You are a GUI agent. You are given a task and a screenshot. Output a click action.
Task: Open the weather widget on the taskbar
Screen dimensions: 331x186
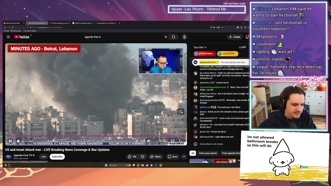click(x=8, y=165)
